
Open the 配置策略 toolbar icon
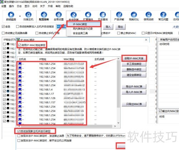coord(44,15)
